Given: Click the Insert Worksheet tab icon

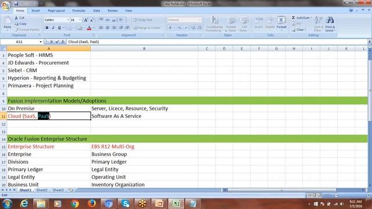Looking at the screenshot, I should [70, 190].
